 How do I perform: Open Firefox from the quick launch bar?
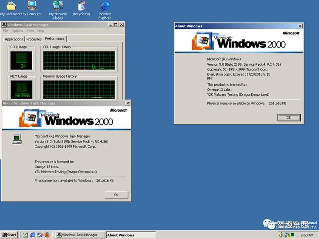tap(47, 235)
